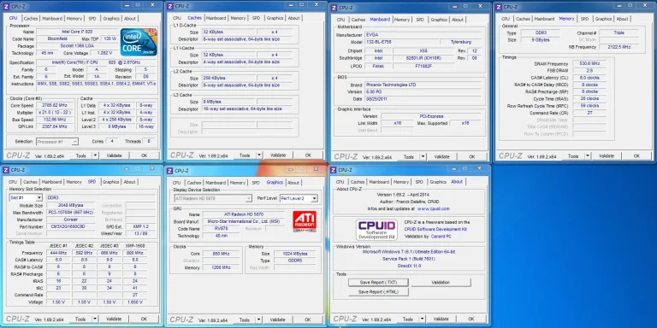
Task: Click the processor Name field Intel Core i7 920
Action: pyautogui.click(x=78, y=32)
